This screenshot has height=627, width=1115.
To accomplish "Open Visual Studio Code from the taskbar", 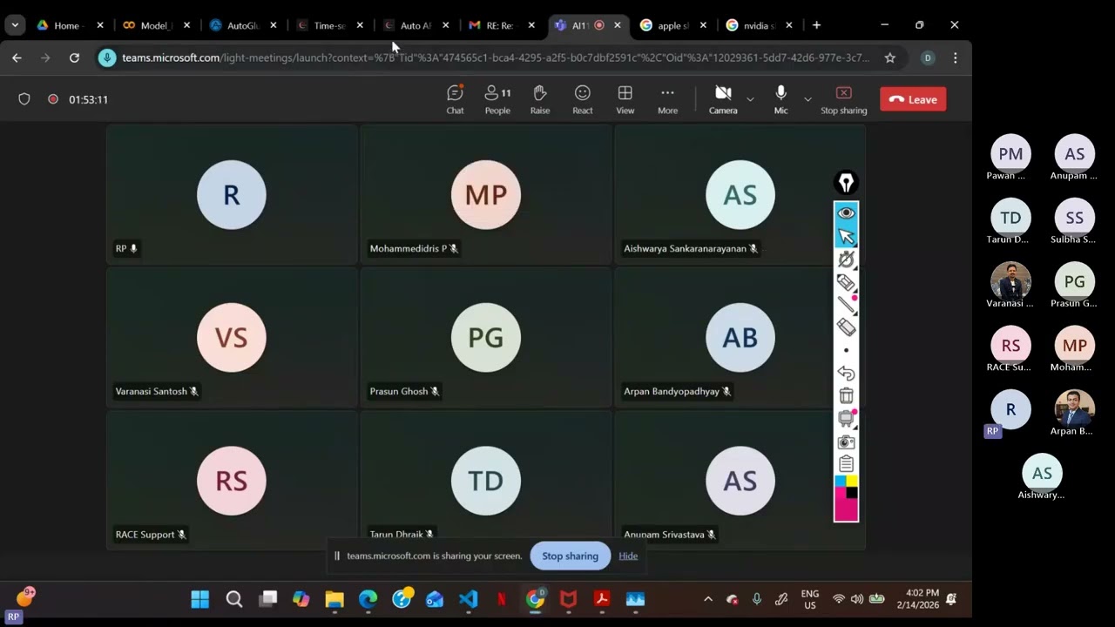I will pyautogui.click(x=468, y=599).
